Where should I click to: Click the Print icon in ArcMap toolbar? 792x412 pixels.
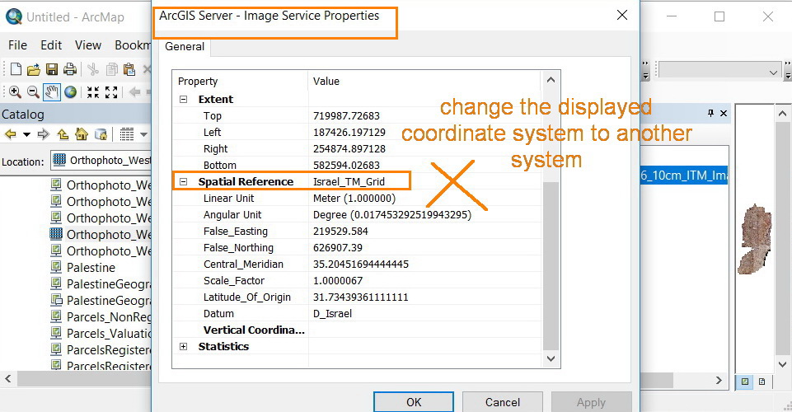click(70, 69)
